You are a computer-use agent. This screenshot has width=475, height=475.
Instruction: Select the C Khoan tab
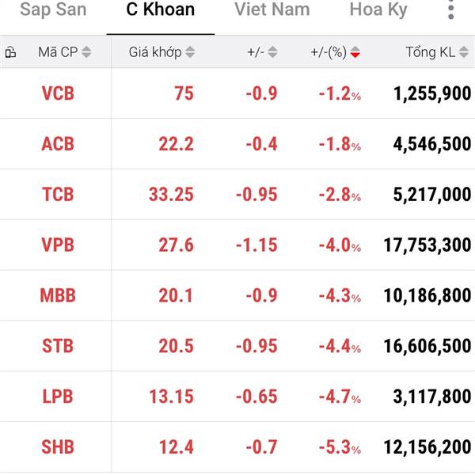point(160,11)
